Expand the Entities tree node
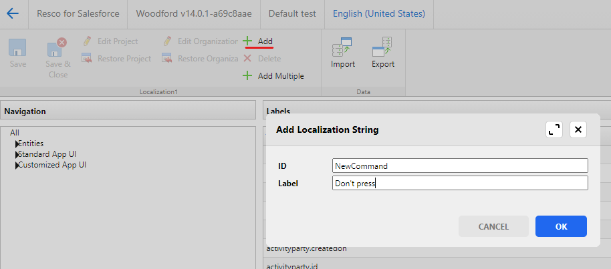The image size is (611, 269). 17,144
